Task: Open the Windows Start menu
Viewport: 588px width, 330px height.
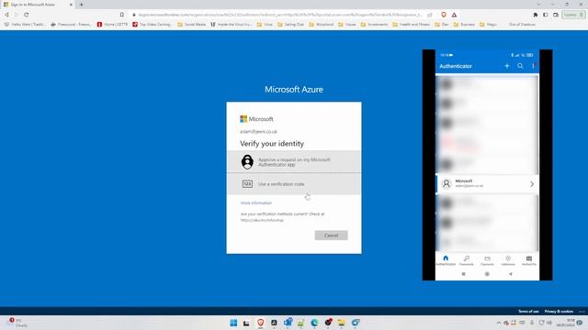Action: coord(233,323)
